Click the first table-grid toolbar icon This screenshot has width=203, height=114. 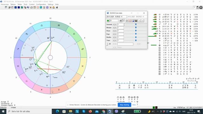point(6,7)
